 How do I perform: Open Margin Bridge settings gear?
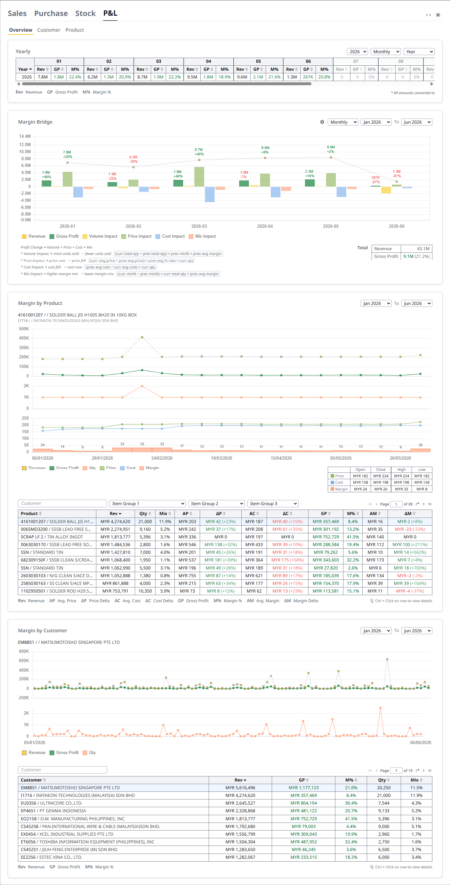(322, 122)
